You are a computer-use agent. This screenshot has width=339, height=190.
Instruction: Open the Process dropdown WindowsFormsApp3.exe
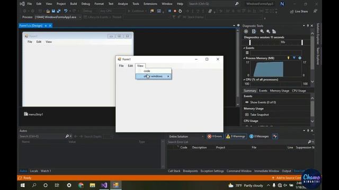pyautogui.click(x=58, y=17)
